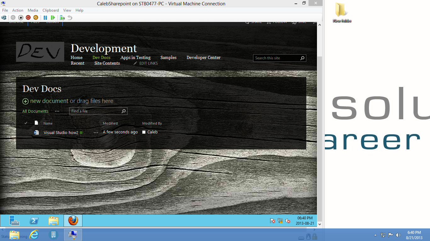
Task: Open the File menu
Action: click(5, 10)
